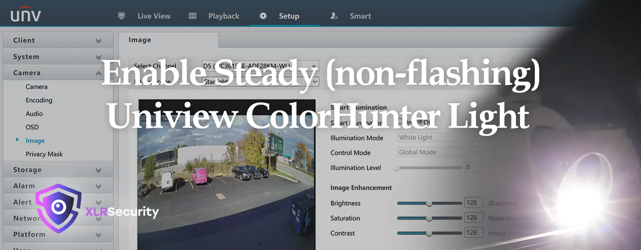Click the Saturation value field 128
Screen dimensions: 641x250
[474, 218]
